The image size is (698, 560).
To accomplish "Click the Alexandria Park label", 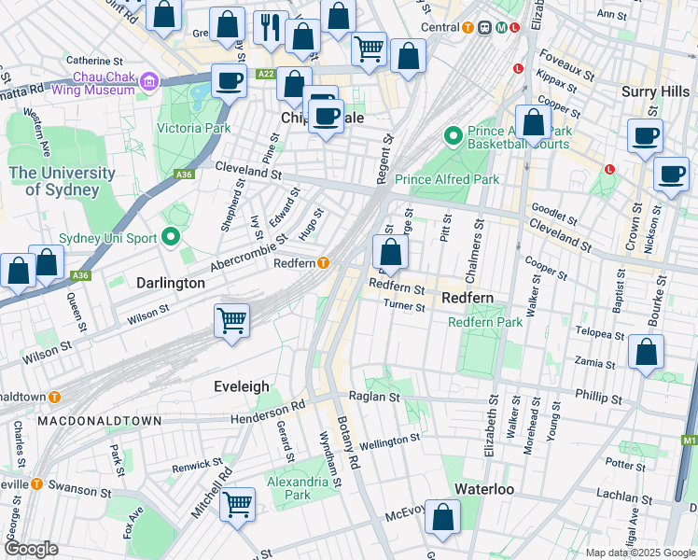I will click(298, 488).
